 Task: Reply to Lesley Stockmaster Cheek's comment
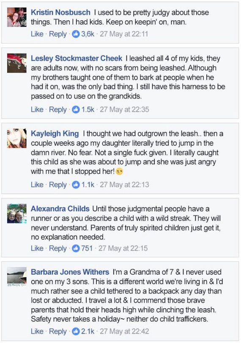point(58,109)
